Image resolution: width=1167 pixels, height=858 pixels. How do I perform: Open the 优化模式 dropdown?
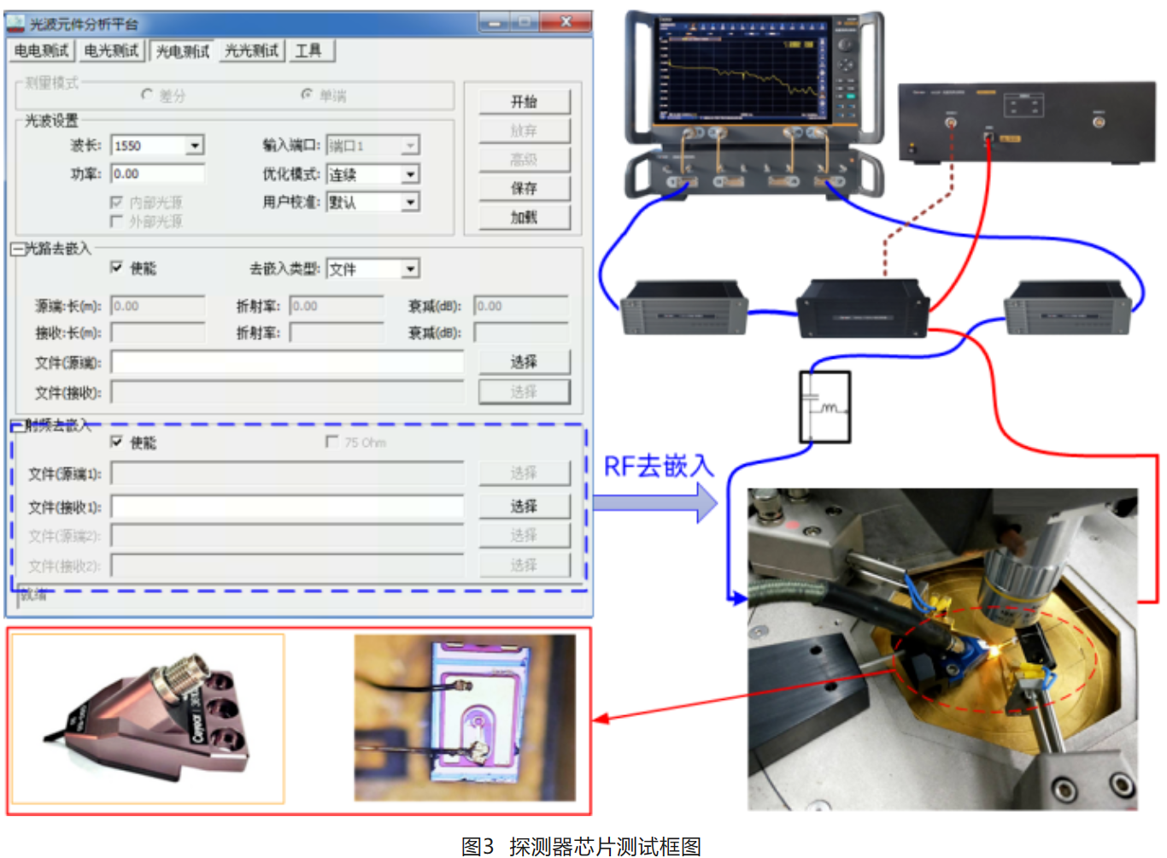(x=410, y=174)
